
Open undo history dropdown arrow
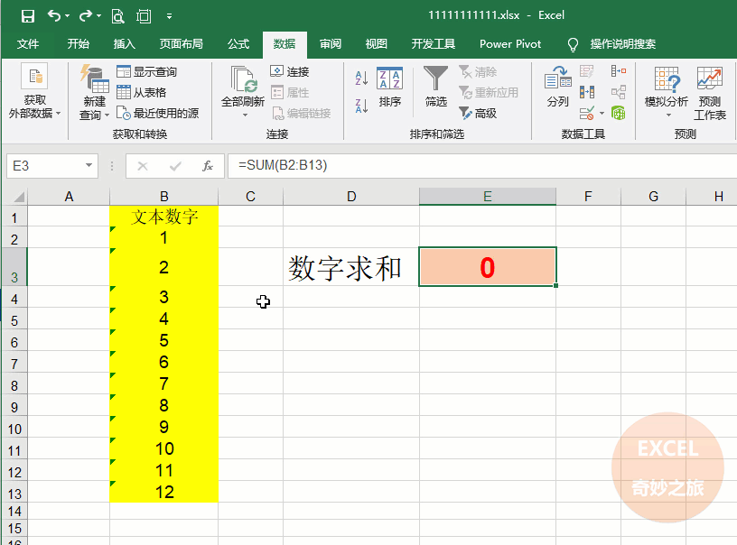(67, 16)
